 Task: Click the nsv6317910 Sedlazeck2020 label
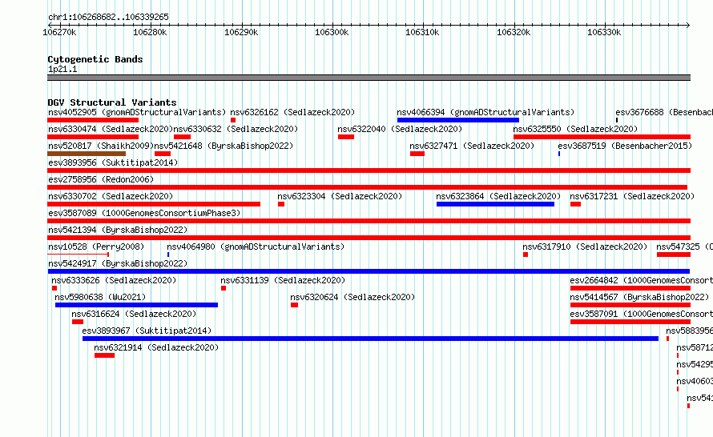tap(585, 247)
